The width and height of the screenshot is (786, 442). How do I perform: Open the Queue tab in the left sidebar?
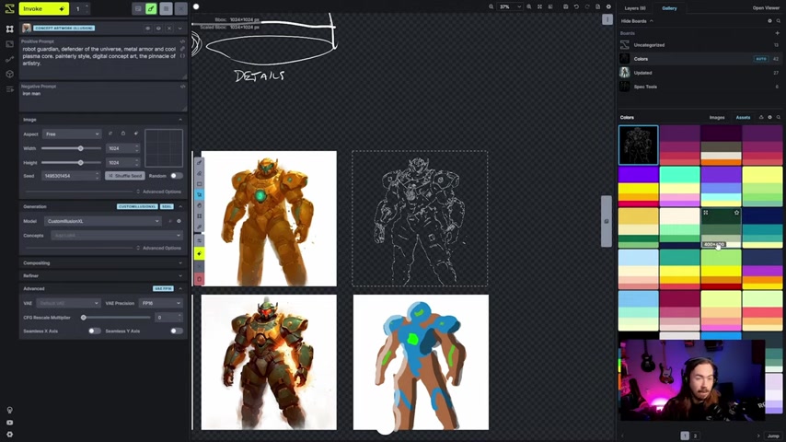pos(9,89)
